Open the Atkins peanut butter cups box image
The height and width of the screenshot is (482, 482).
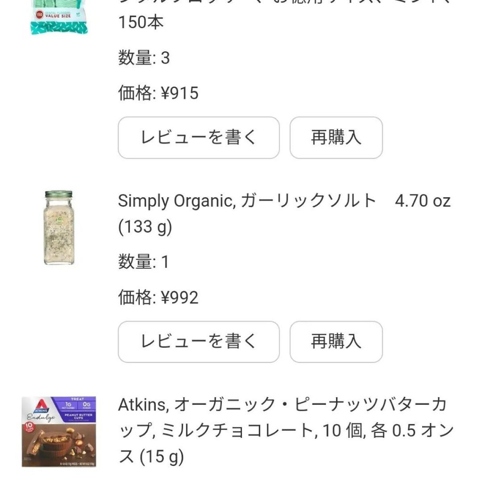(x=59, y=431)
